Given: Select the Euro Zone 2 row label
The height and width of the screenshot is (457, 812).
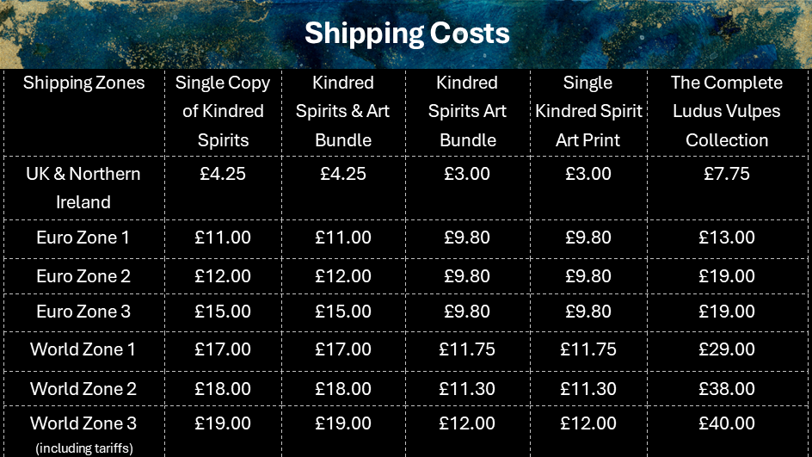Looking at the screenshot, I should [83, 276].
